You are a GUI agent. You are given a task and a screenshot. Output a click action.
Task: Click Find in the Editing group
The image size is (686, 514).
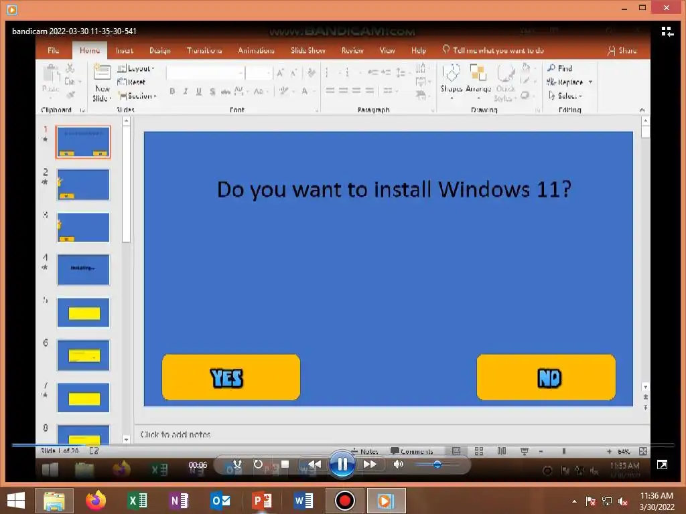(559, 69)
